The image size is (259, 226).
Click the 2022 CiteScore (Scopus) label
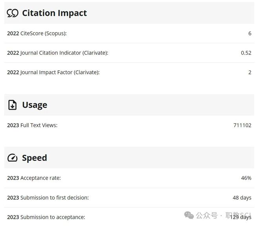click(37, 33)
